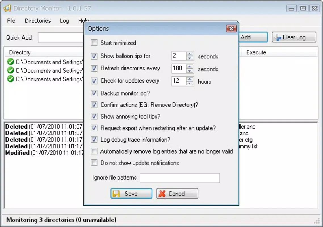Close the Options dialog with red X

click(231, 29)
